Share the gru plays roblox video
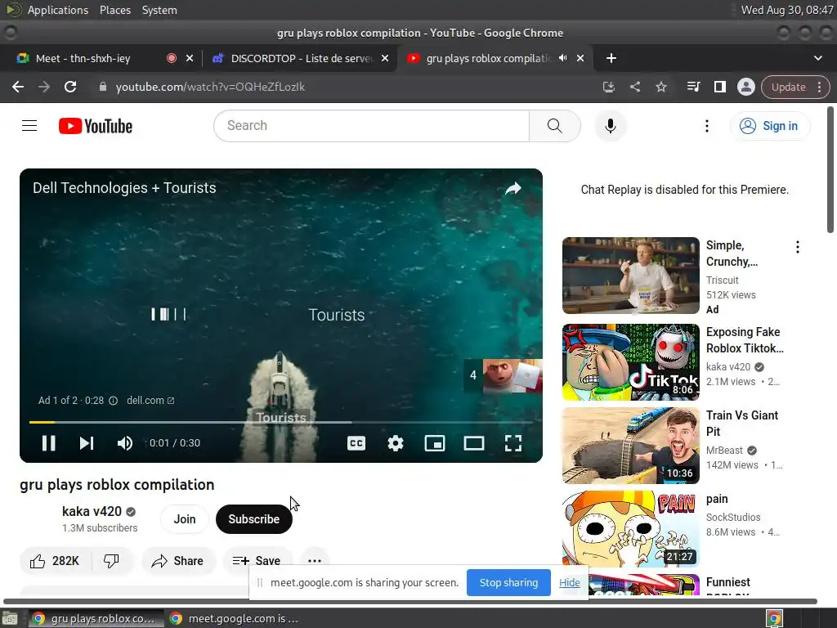 click(177, 561)
